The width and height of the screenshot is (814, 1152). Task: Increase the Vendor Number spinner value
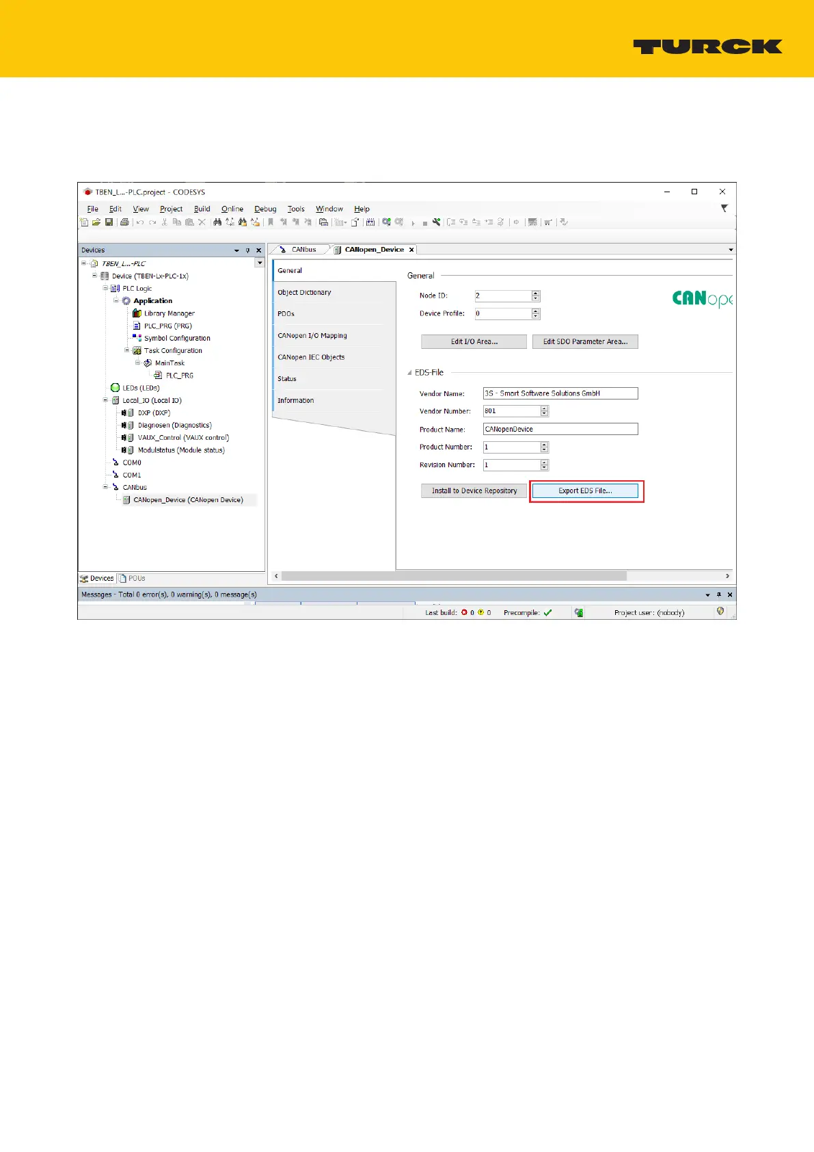(544, 408)
